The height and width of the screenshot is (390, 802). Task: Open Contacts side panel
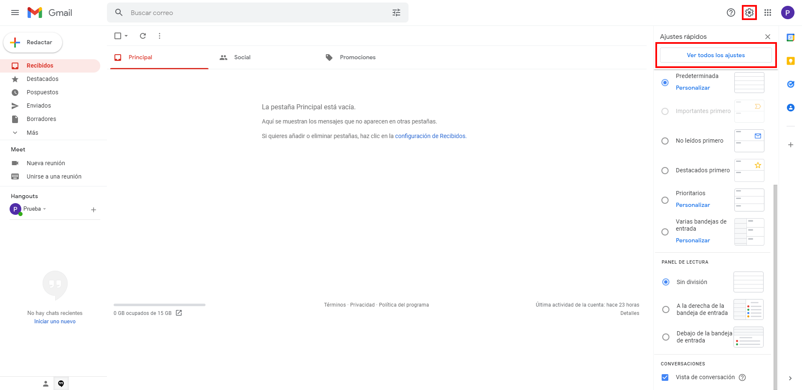791,108
